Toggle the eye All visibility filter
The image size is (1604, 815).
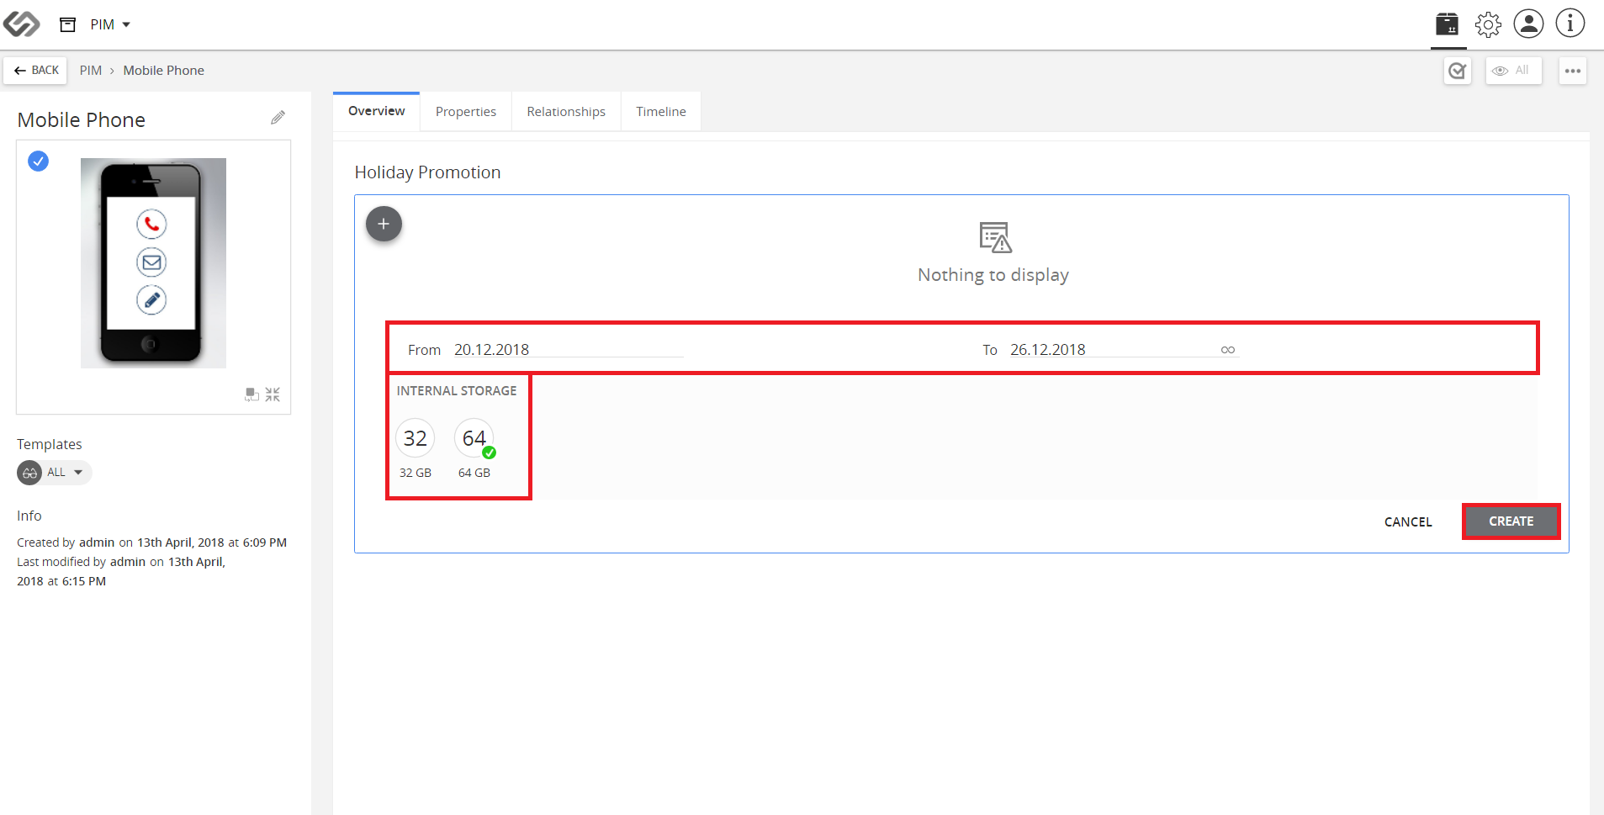(x=1513, y=71)
